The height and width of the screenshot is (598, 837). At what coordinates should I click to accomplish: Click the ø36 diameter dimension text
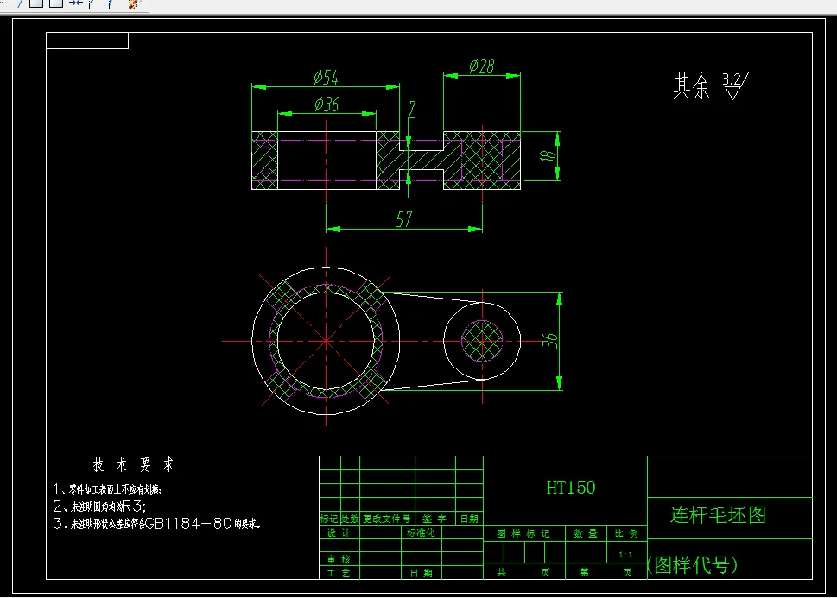[x=327, y=104]
